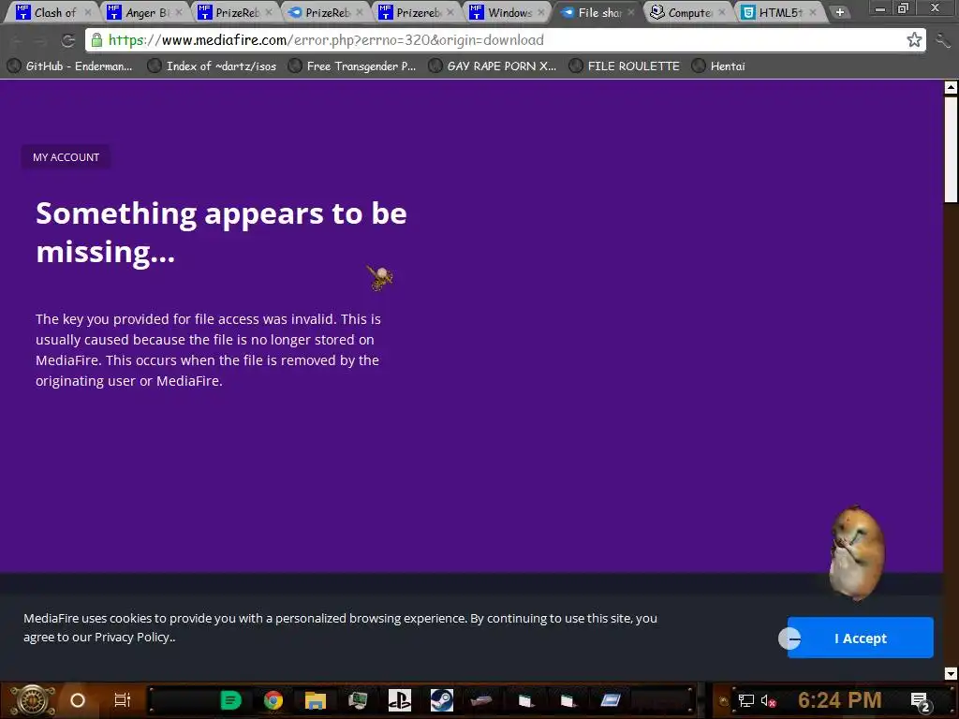Open the computer monitor taskbar icon
The height and width of the screenshot is (719, 959).
click(x=358, y=700)
